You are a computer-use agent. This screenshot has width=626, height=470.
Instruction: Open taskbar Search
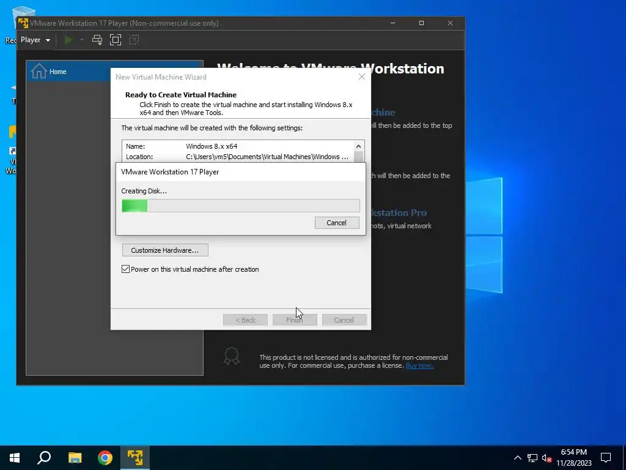coord(44,458)
